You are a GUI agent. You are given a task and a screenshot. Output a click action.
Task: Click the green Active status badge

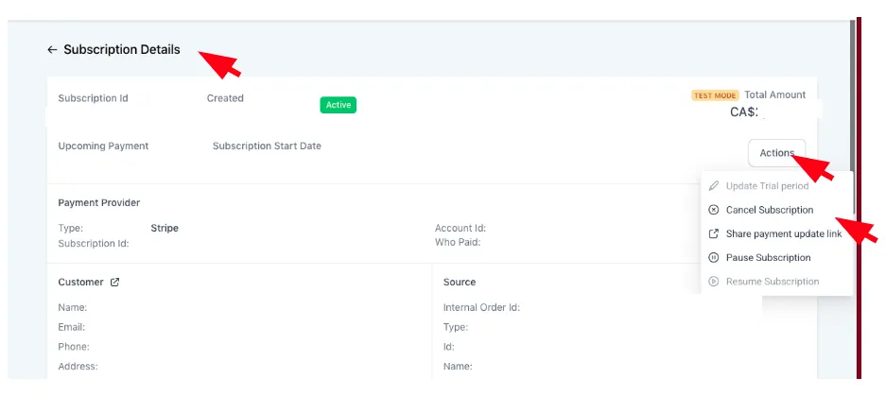[338, 105]
